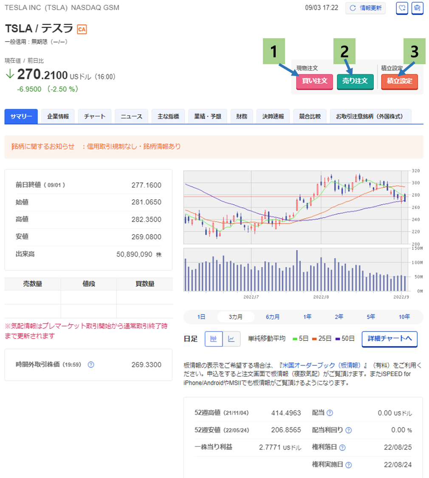Open the 競合比較 tab
Image resolution: width=429 pixels, height=478 pixels.
(x=310, y=116)
